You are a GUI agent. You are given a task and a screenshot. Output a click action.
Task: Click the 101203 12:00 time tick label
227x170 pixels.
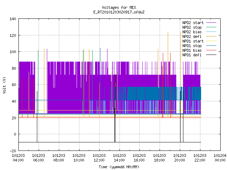(99, 158)
